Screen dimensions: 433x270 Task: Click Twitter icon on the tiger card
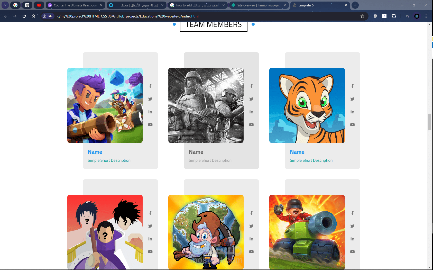point(352,99)
